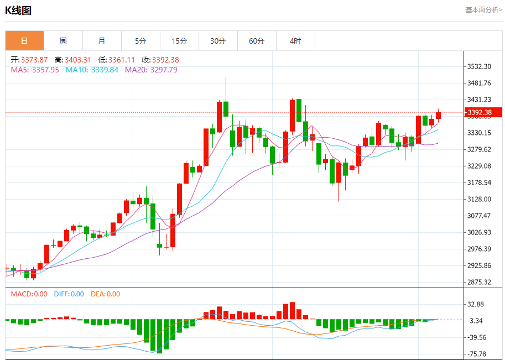The height and width of the screenshot is (360, 505).
Task: Open the 30分 interval tab
Action: pyautogui.click(x=218, y=41)
